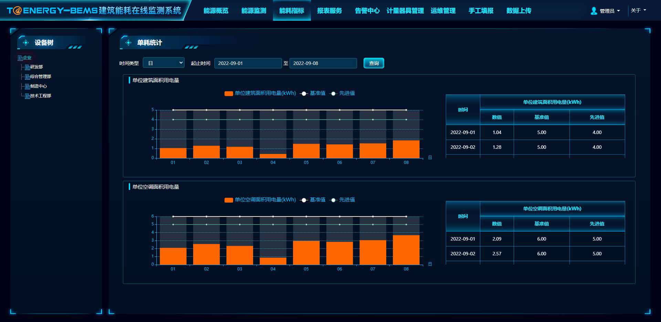Click the start date field 2022-09-01
This screenshot has height=322, width=661.
[248, 63]
